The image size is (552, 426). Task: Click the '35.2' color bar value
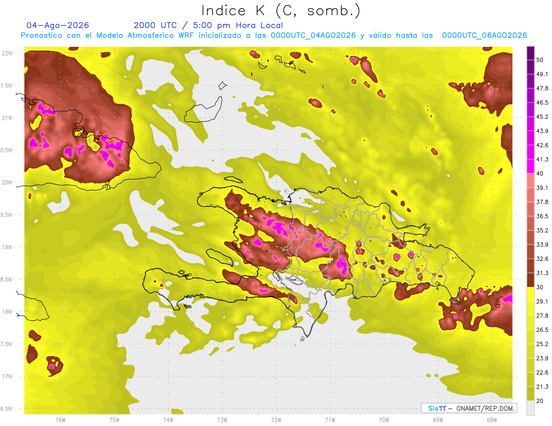(542, 230)
